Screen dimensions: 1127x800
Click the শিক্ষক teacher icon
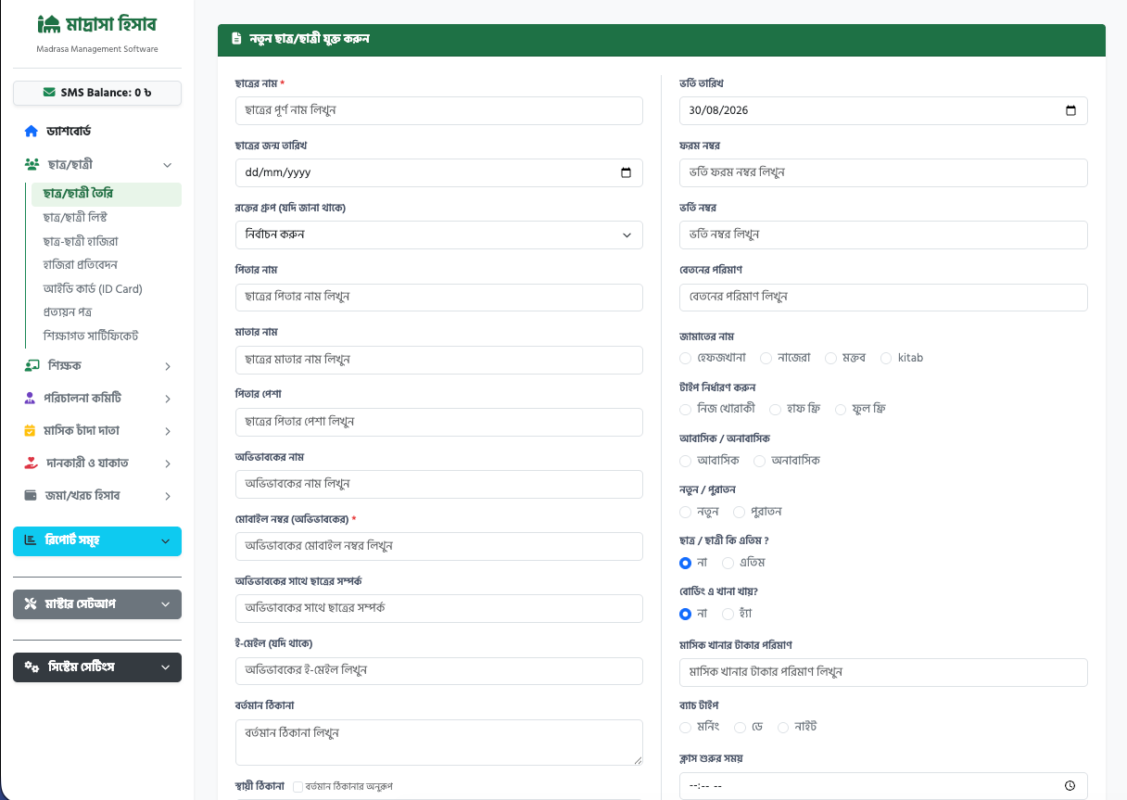[x=32, y=366]
